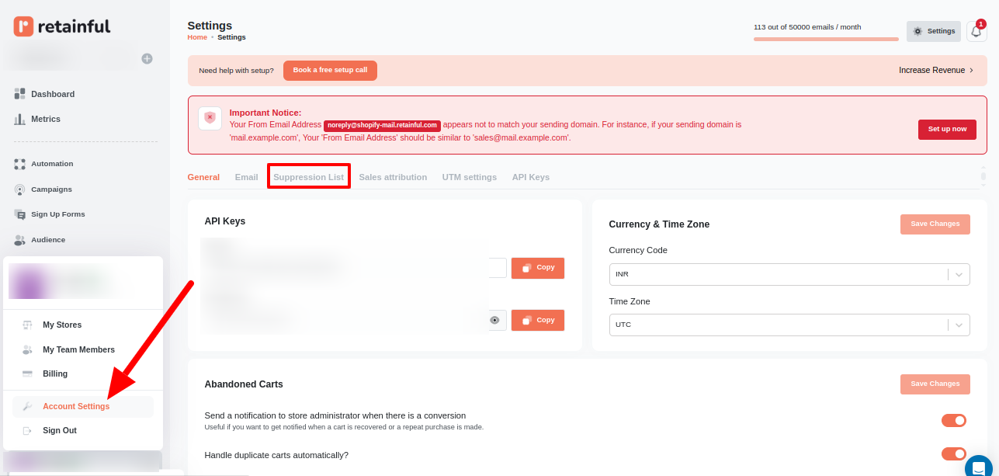
Task: Click the plus icon to add a store
Action: click(x=147, y=57)
